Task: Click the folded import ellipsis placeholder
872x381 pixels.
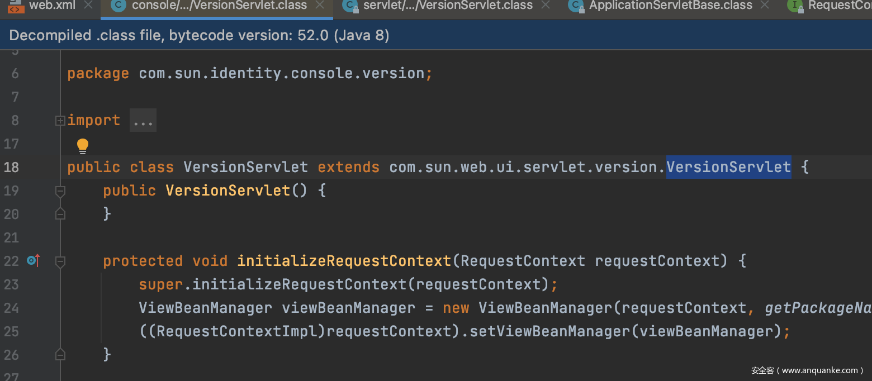Action: [143, 121]
